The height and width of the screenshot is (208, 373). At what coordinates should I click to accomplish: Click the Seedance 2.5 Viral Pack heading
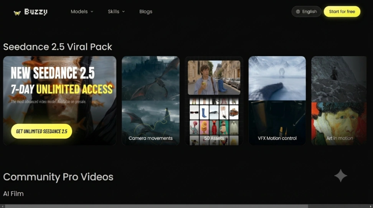pyautogui.click(x=58, y=47)
